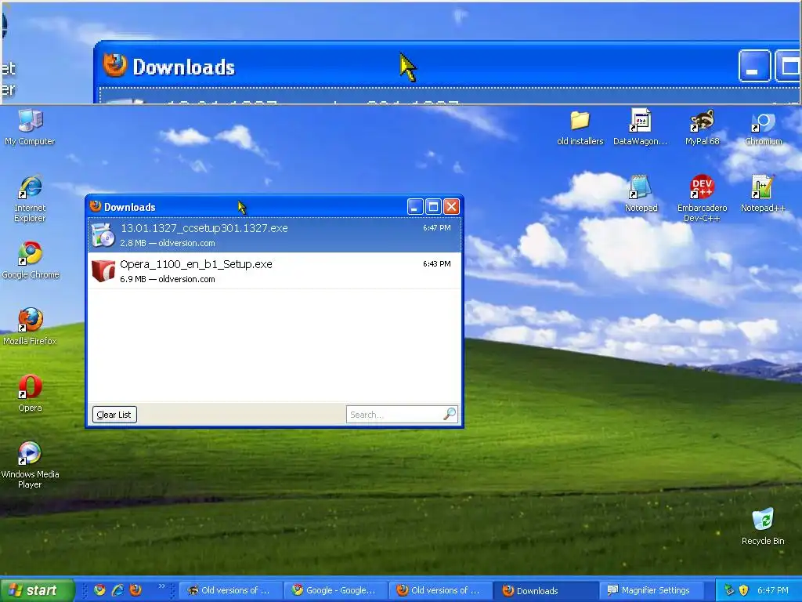
Task: Click 6.9 MB — oldversion.com details text
Action: click(168, 279)
